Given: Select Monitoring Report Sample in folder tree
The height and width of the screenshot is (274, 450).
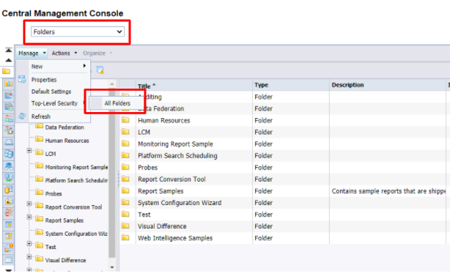Looking at the screenshot, I should point(76,167).
